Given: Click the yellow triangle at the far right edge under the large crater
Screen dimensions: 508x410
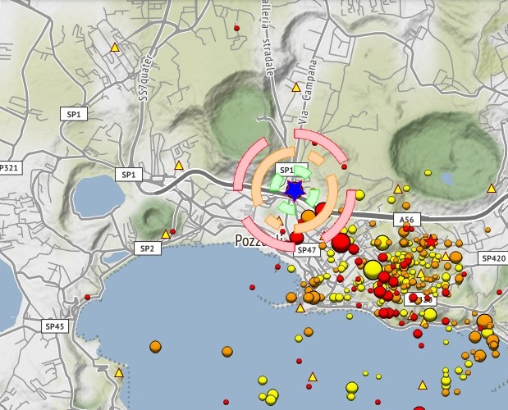Looking at the screenshot, I should 492,189.
